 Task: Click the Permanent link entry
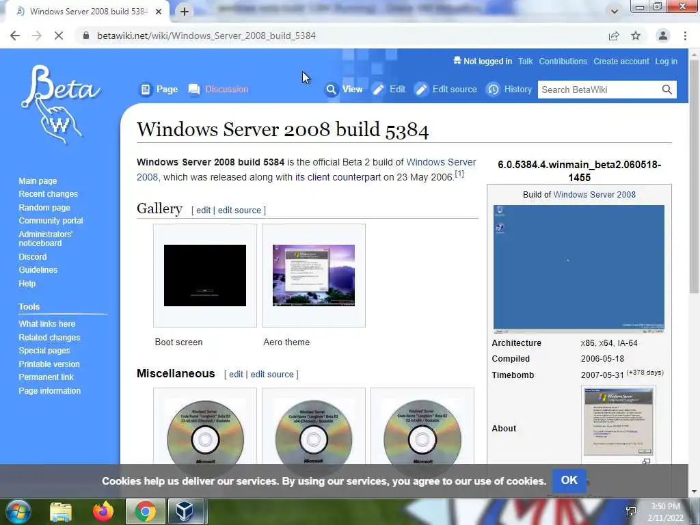(x=46, y=377)
